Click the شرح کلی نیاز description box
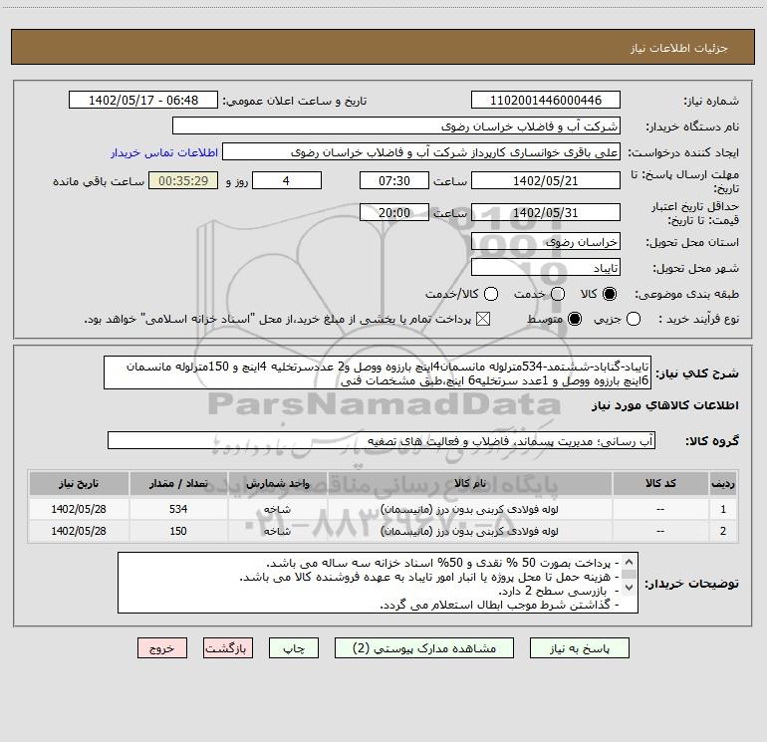 pyautogui.click(x=378, y=373)
